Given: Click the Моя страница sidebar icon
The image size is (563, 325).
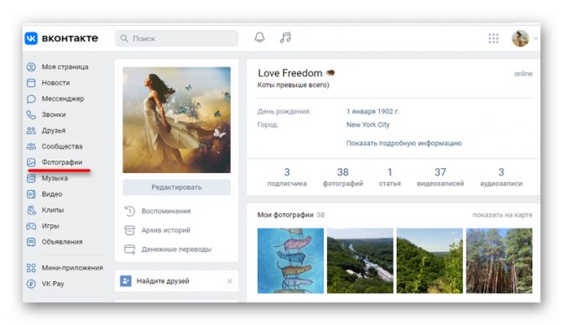Looking at the screenshot, I should point(31,67).
